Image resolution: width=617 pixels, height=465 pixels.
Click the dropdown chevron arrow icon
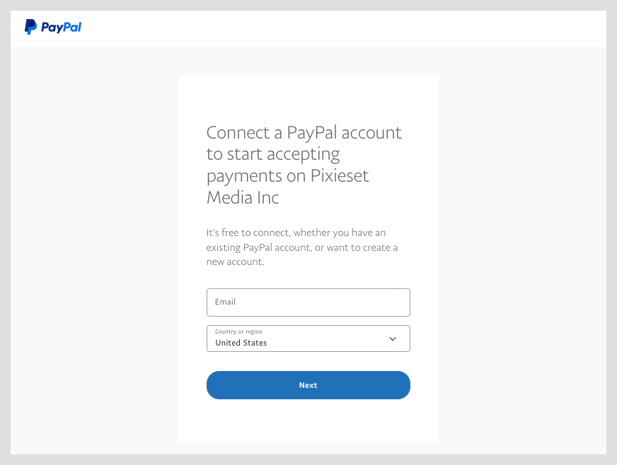point(393,339)
